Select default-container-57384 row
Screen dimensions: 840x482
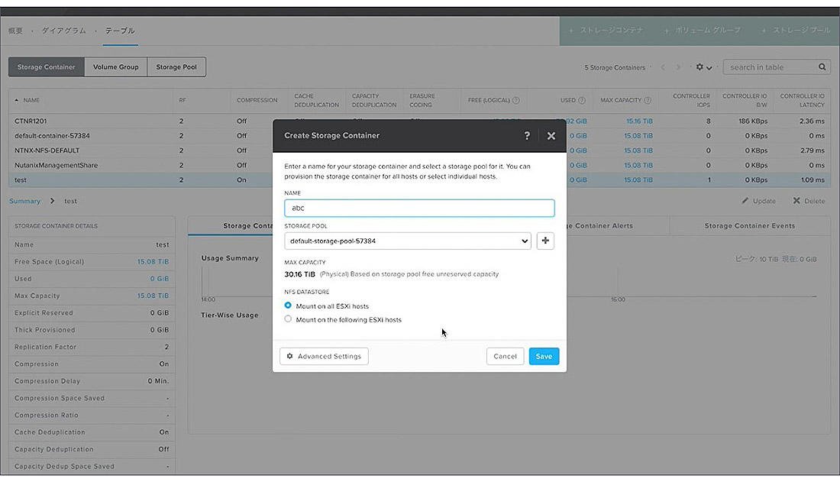[x=419, y=136]
